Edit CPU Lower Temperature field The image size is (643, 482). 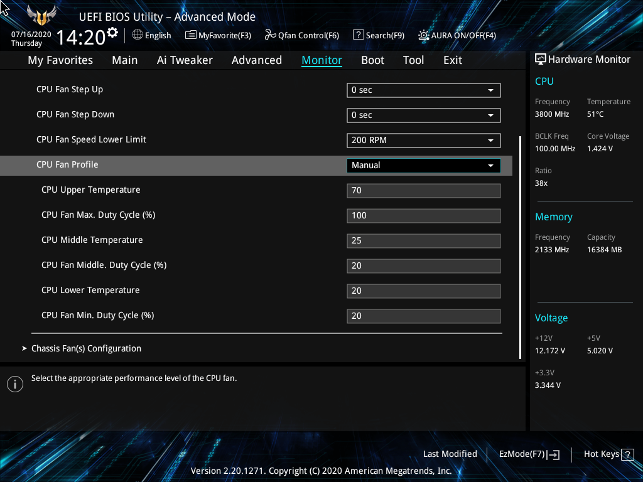[424, 291]
